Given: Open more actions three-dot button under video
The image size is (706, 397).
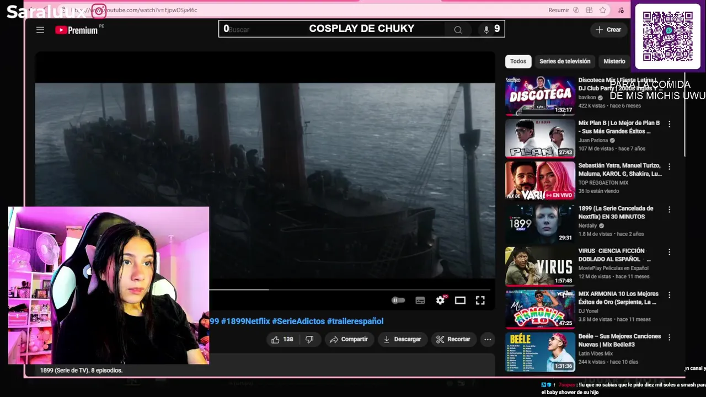Looking at the screenshot, I should click(x=488, y=340).
